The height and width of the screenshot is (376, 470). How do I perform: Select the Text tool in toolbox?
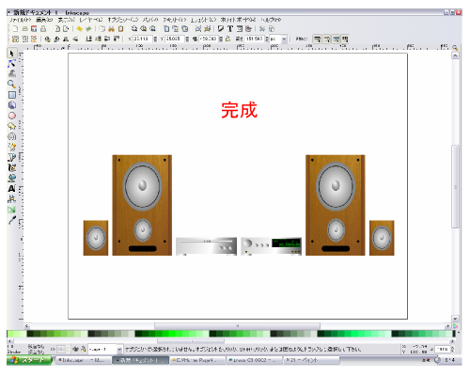pyautogui.click(x=12, y=188)
